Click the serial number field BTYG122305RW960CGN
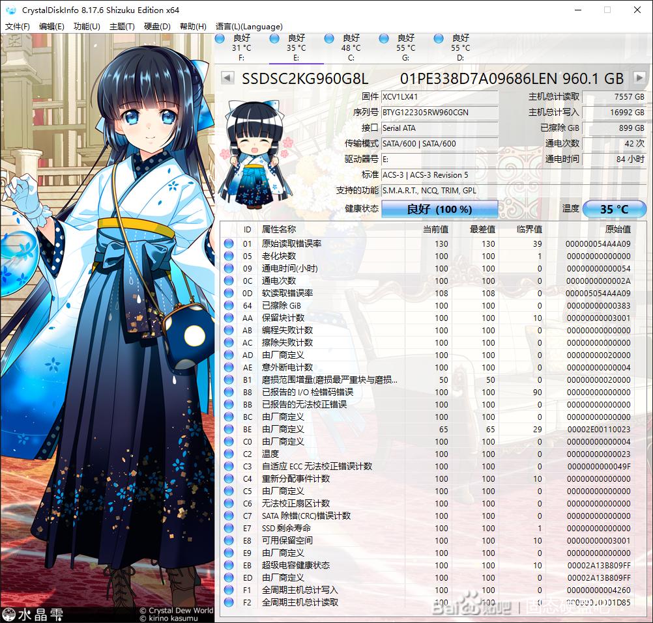653x623 pixels. click(439, 112)
